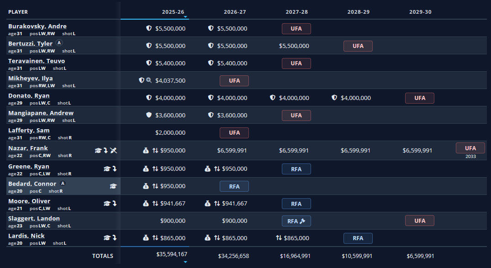Click Lardis's RFA badge under 2028-29

(358, 238)
